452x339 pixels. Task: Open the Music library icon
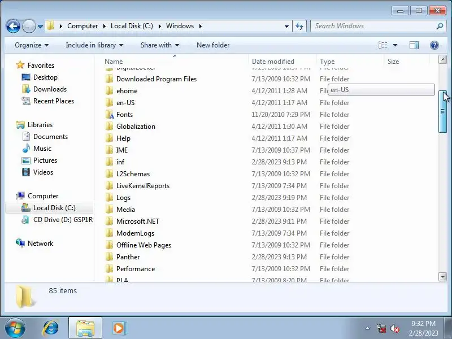click(26, 149)
